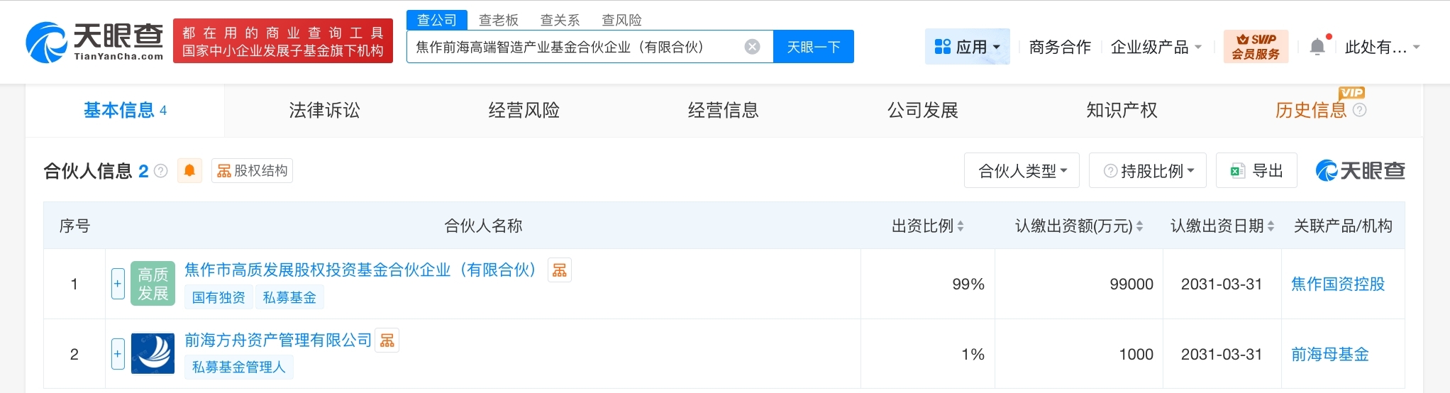Open the 合伙人类型 filter dropdown
This screenshot has height=393, width=1450.
[x=1022, y=171]
